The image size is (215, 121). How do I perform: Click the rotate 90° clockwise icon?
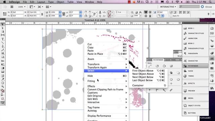coord(86,12)
